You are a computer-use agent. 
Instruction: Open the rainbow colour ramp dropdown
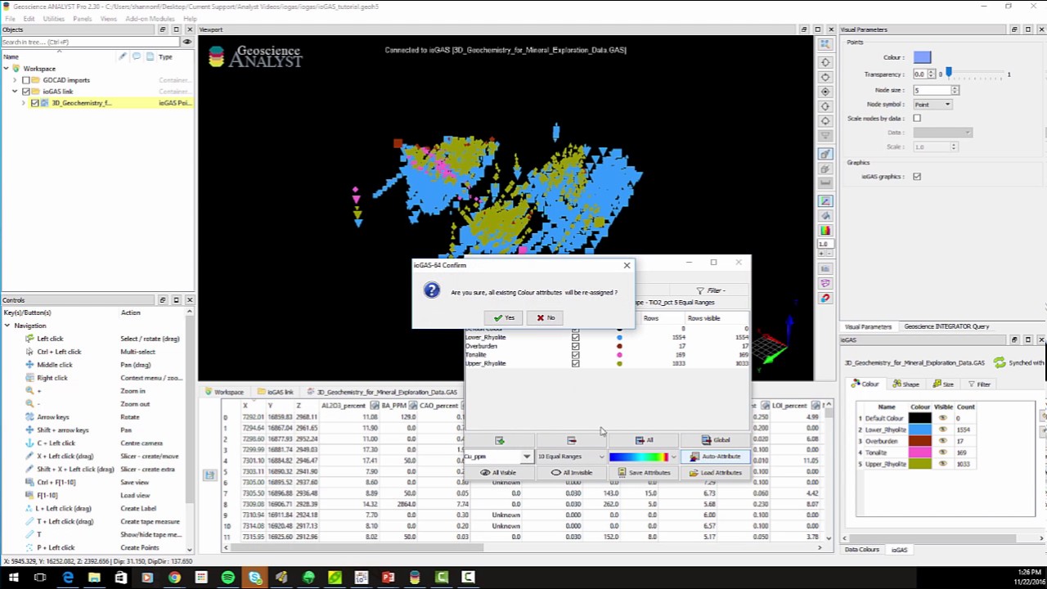(x=644, y=456)
